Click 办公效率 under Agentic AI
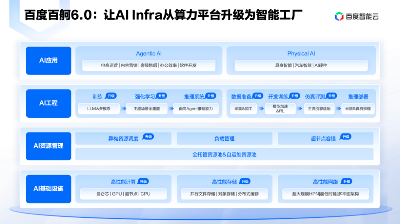The height and width of the screenshot is (224, 400). click(169, 66)
